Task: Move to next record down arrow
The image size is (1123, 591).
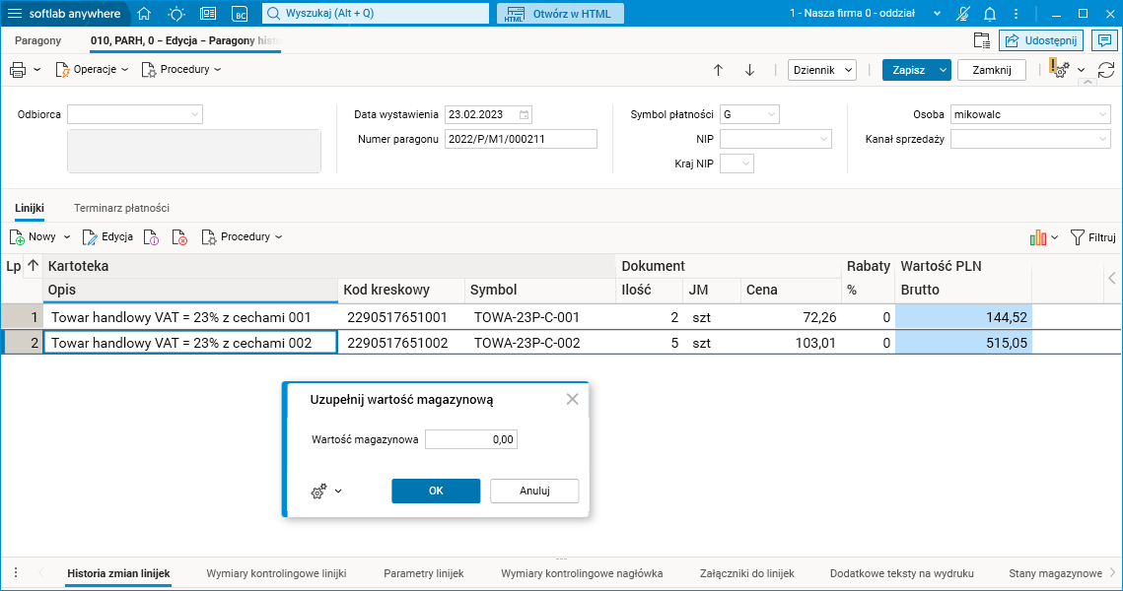Action: pyautogui.click(x=750, y=70)
